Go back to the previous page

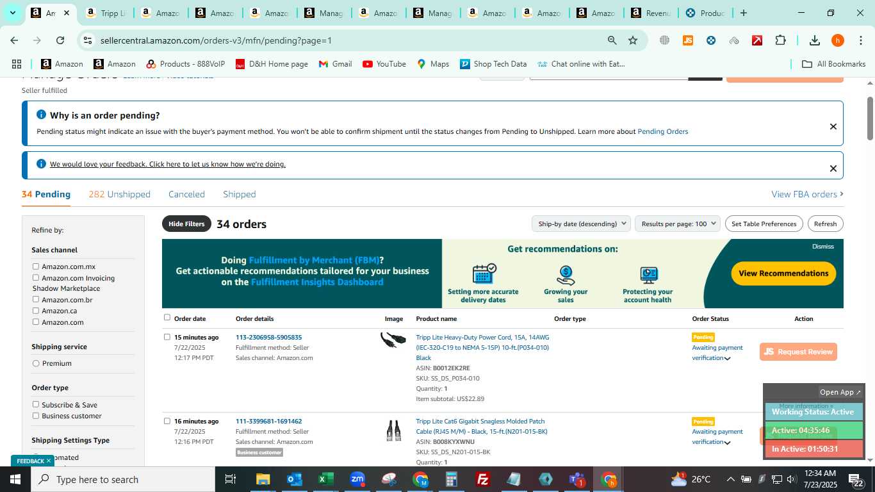point(14,40)
